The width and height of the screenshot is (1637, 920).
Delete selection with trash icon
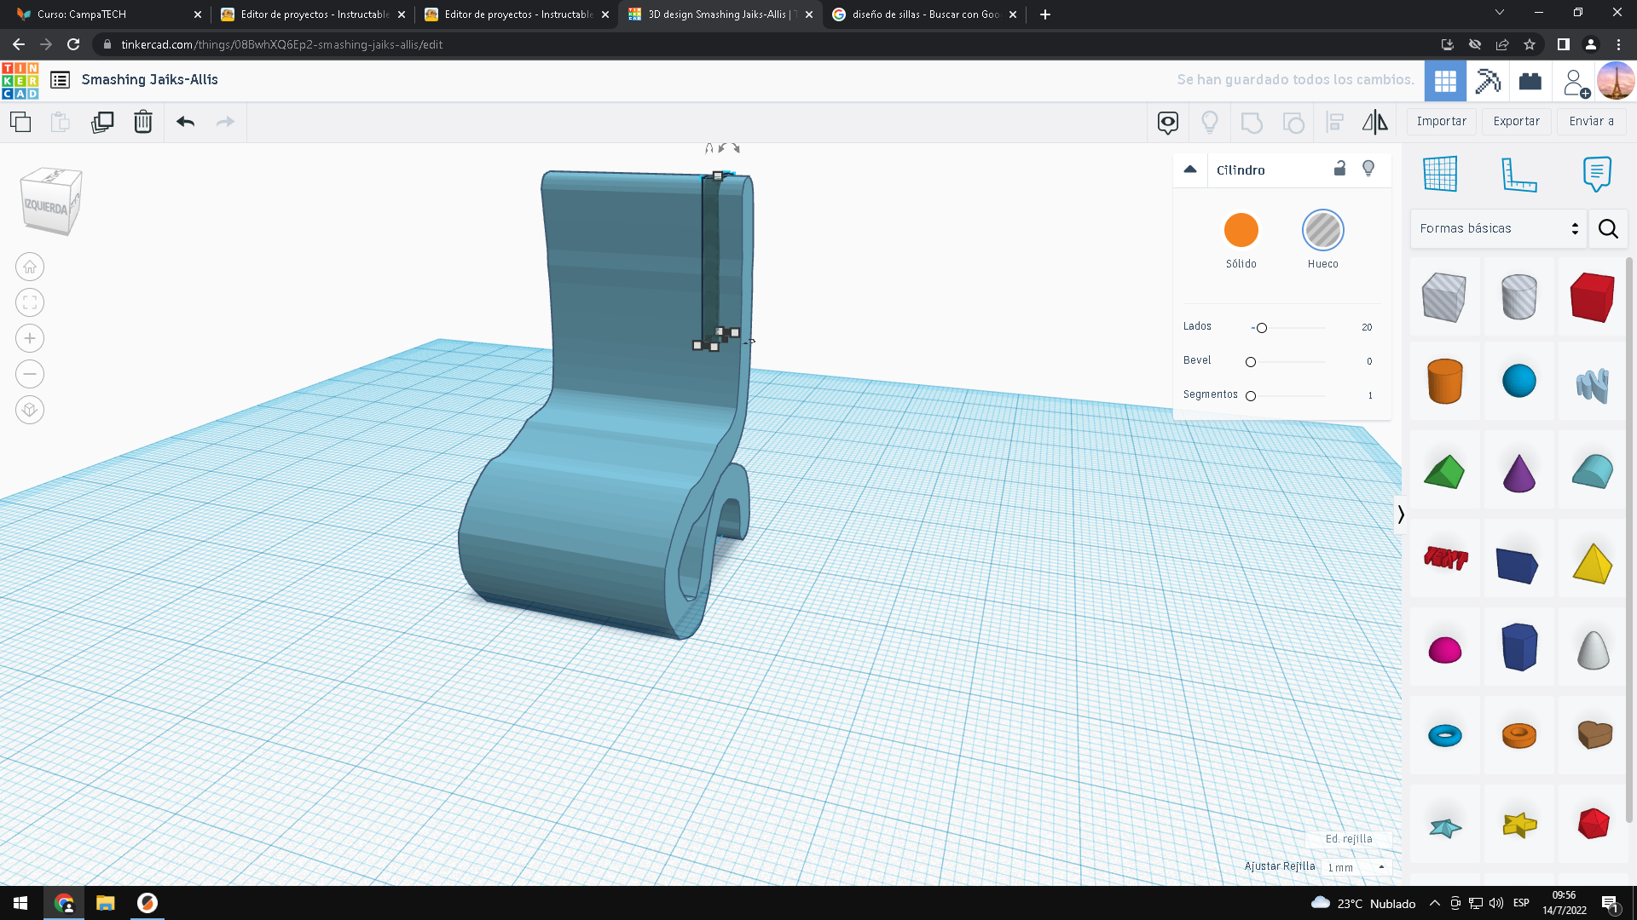[143, 122]
